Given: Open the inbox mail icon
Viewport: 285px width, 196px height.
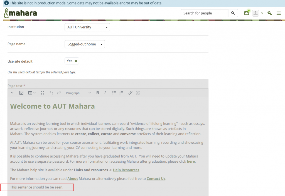Looking at the screenshot, I should point(246,13).
